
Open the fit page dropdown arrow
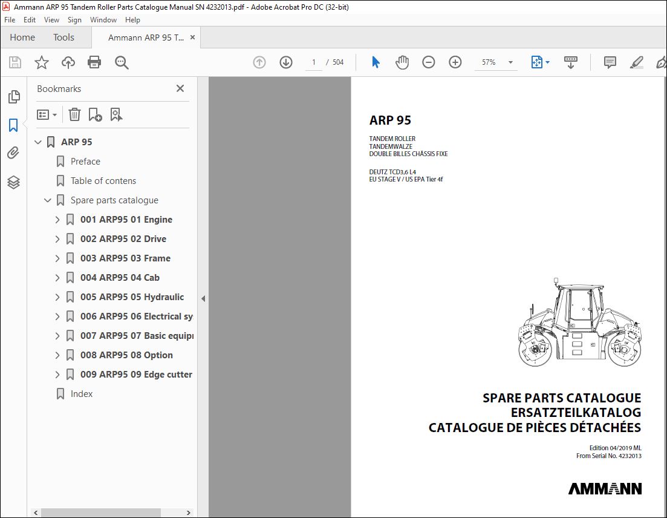[547, 62]
